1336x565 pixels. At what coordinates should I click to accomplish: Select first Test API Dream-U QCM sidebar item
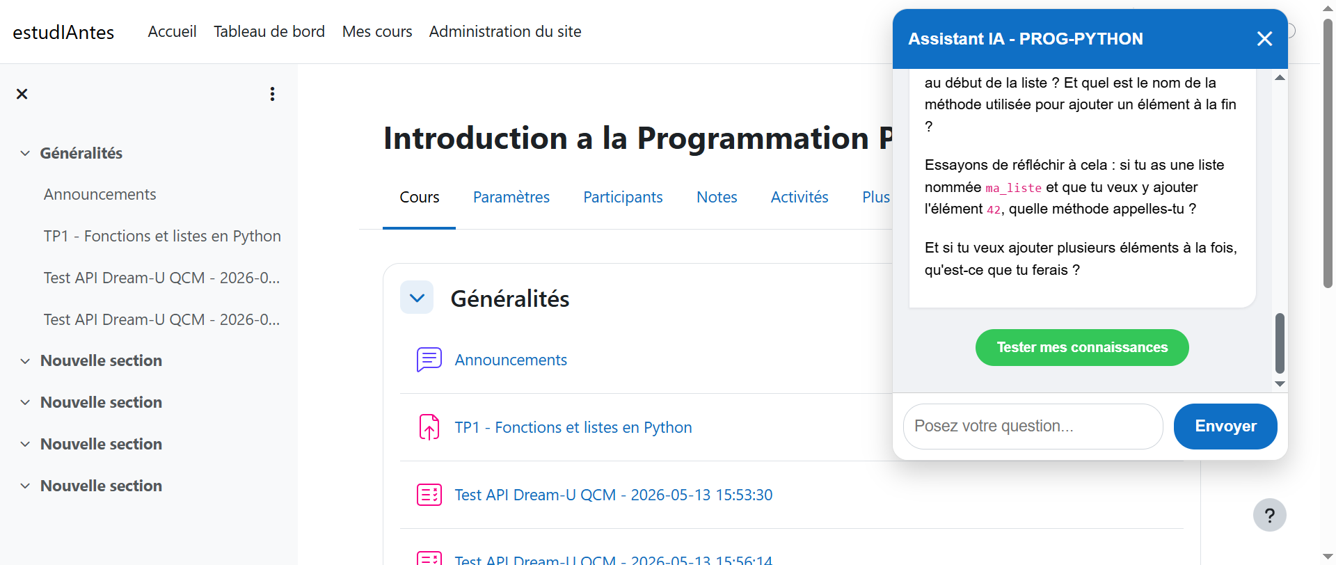[161, 278]
